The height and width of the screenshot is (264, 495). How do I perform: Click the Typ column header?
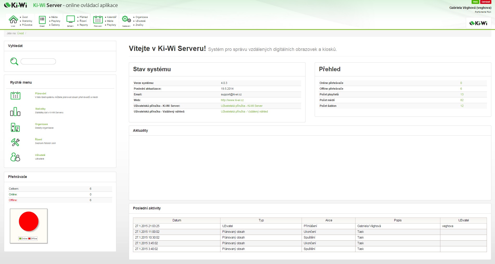(261, 220)
